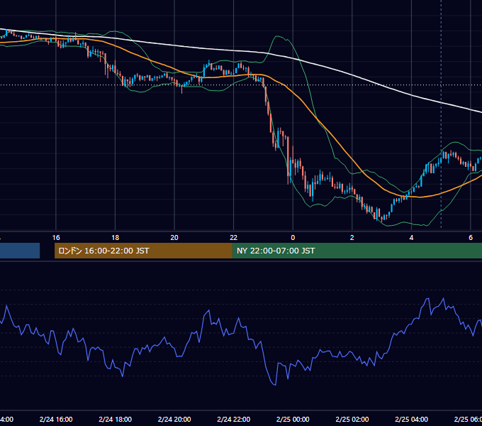This screenshot has width=482, height=426.
Task: Click the "6" hour label on chart axis
Action: pyautogui.click(x=471, y=238)
